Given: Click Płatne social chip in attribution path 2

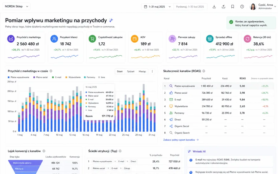Looking at the screenshot, I should [99, 168].
